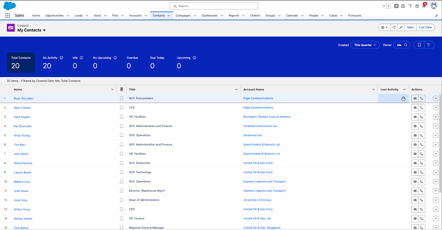
Task: Open the Dashboards tab
Action: click(x=210, y=16)
